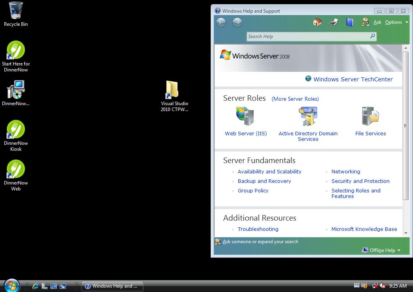
Task: Maximize the Windows Help and Support window
Action: tap(392, 11)
